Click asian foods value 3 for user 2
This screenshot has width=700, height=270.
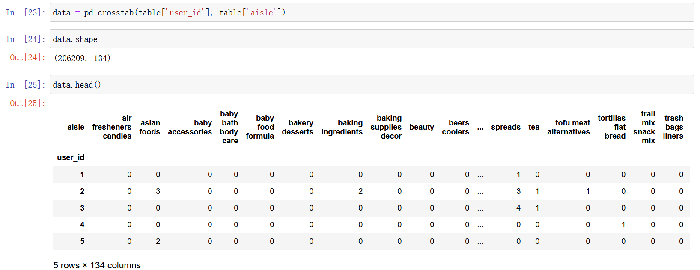pos(158,191)
